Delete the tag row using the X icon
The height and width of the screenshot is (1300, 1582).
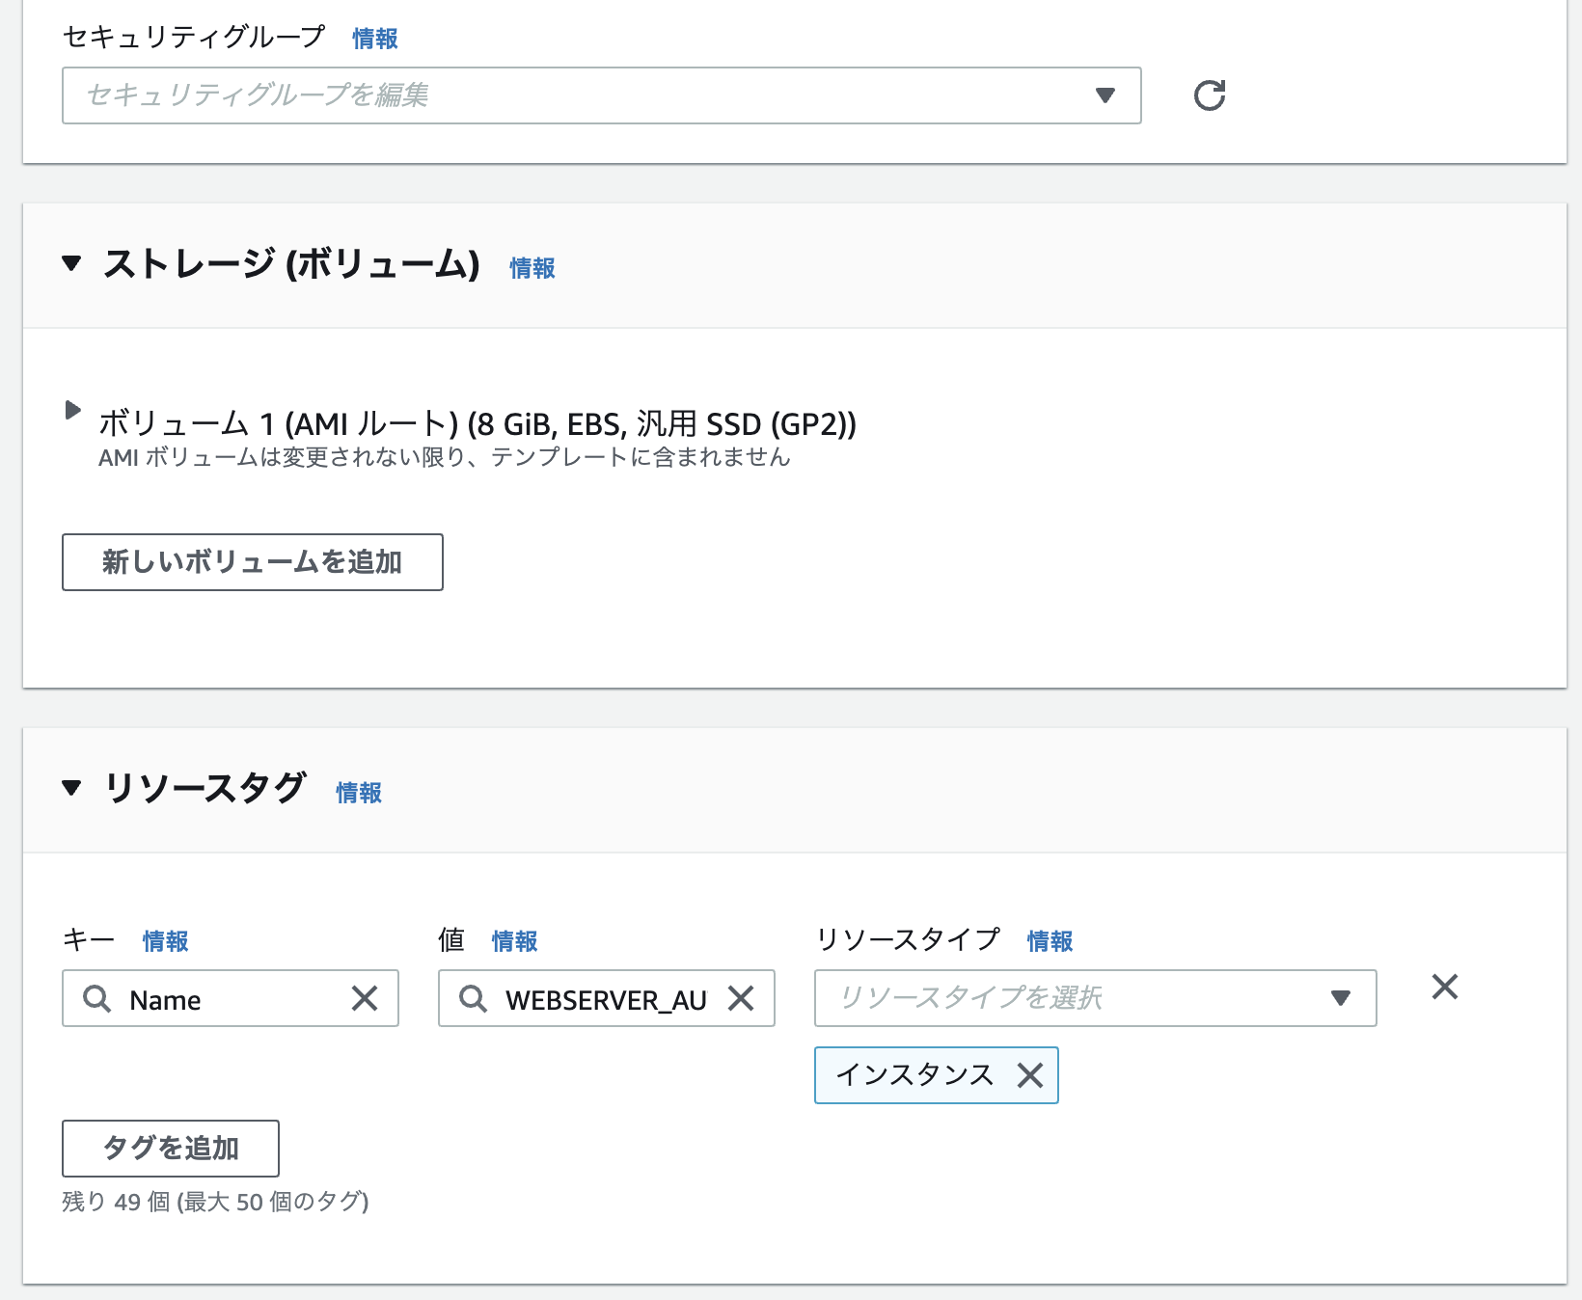point(1444,988)
